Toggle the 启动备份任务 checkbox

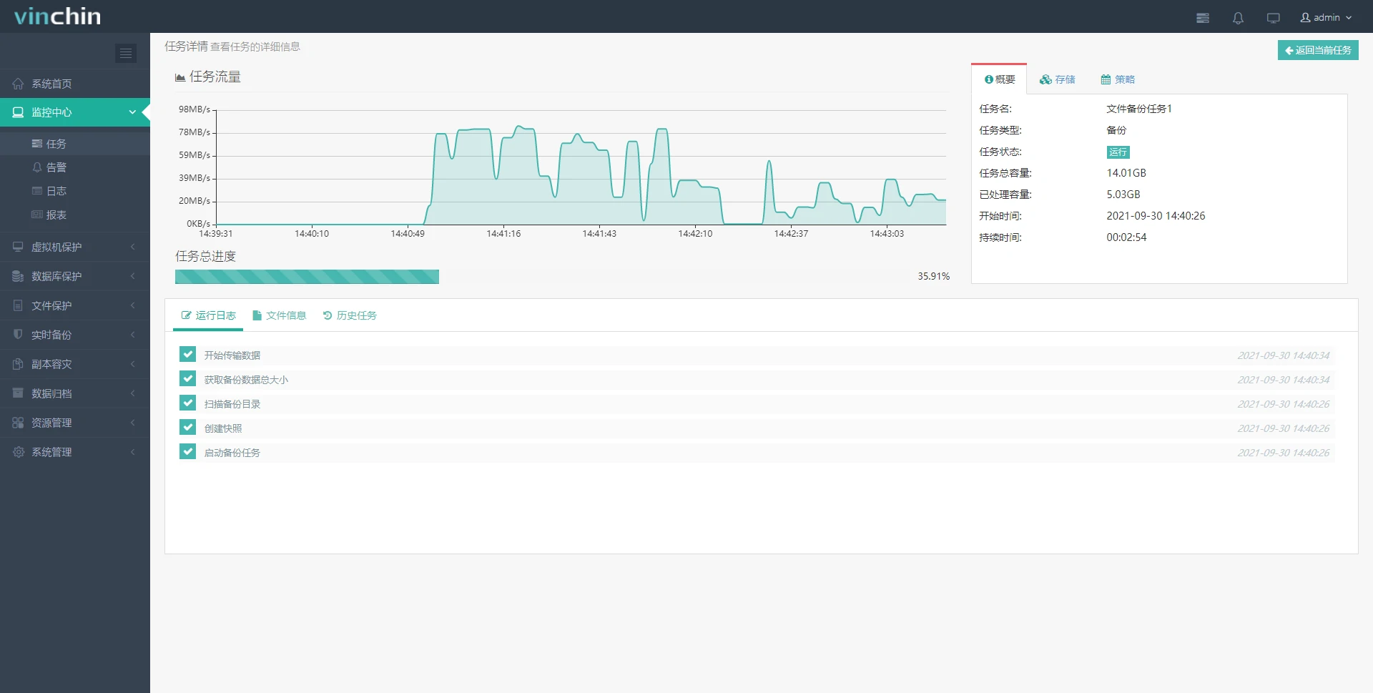[x=188, y=452]
